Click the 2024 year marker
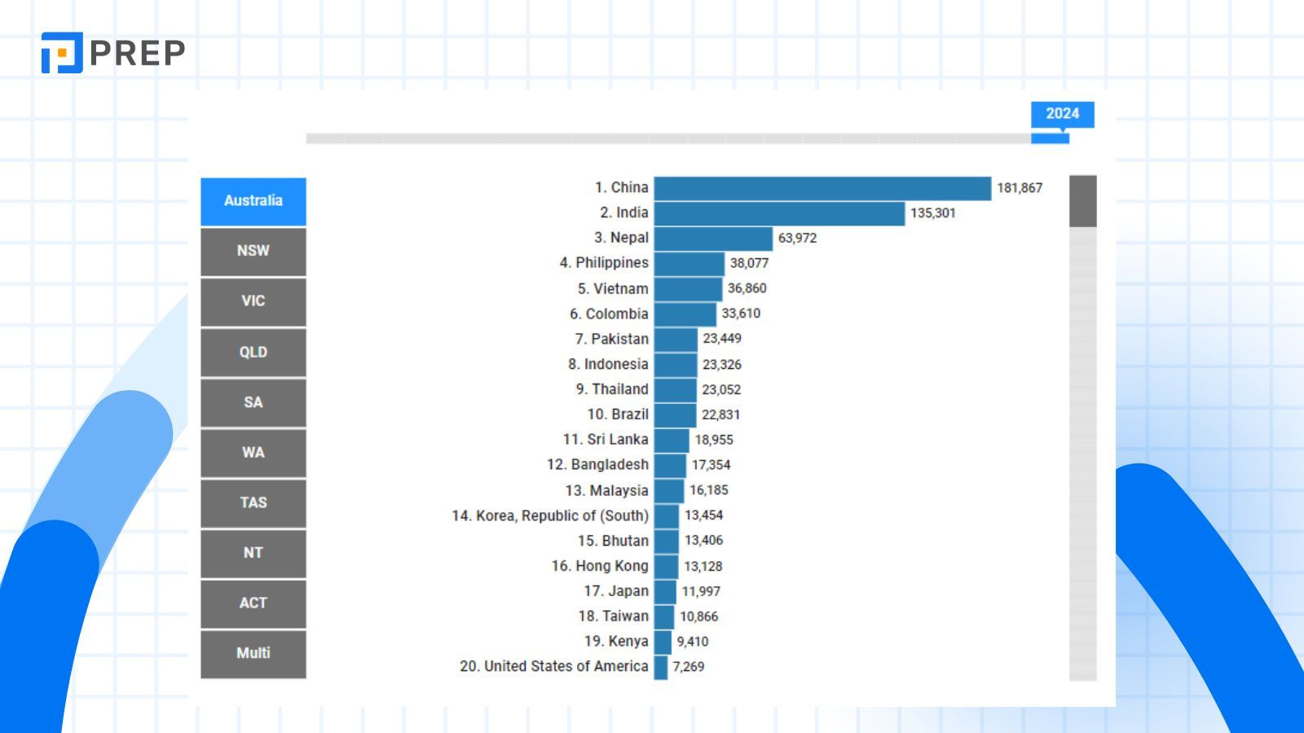Viewport: 1304px width, 733px height. [1062, 114]
